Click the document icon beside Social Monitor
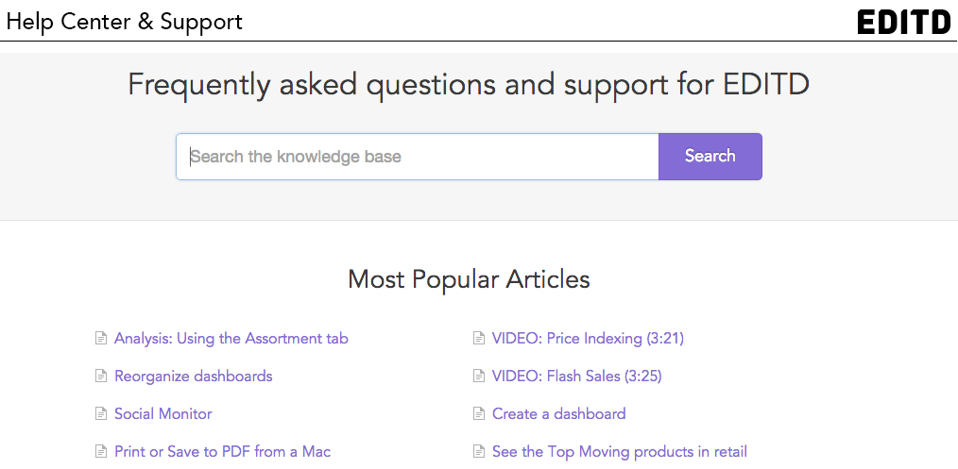This screenshot has width=958, height=469. (101, 413)
